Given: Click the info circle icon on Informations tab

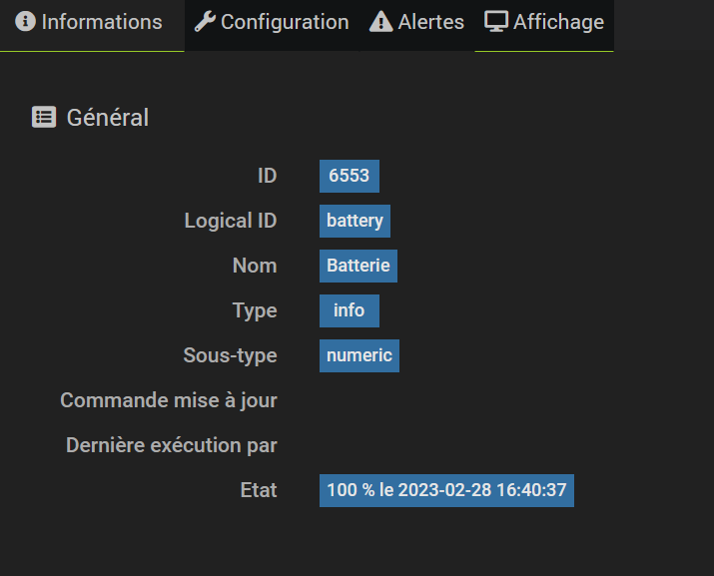Looking at the screenshot, I should point(26,22).
